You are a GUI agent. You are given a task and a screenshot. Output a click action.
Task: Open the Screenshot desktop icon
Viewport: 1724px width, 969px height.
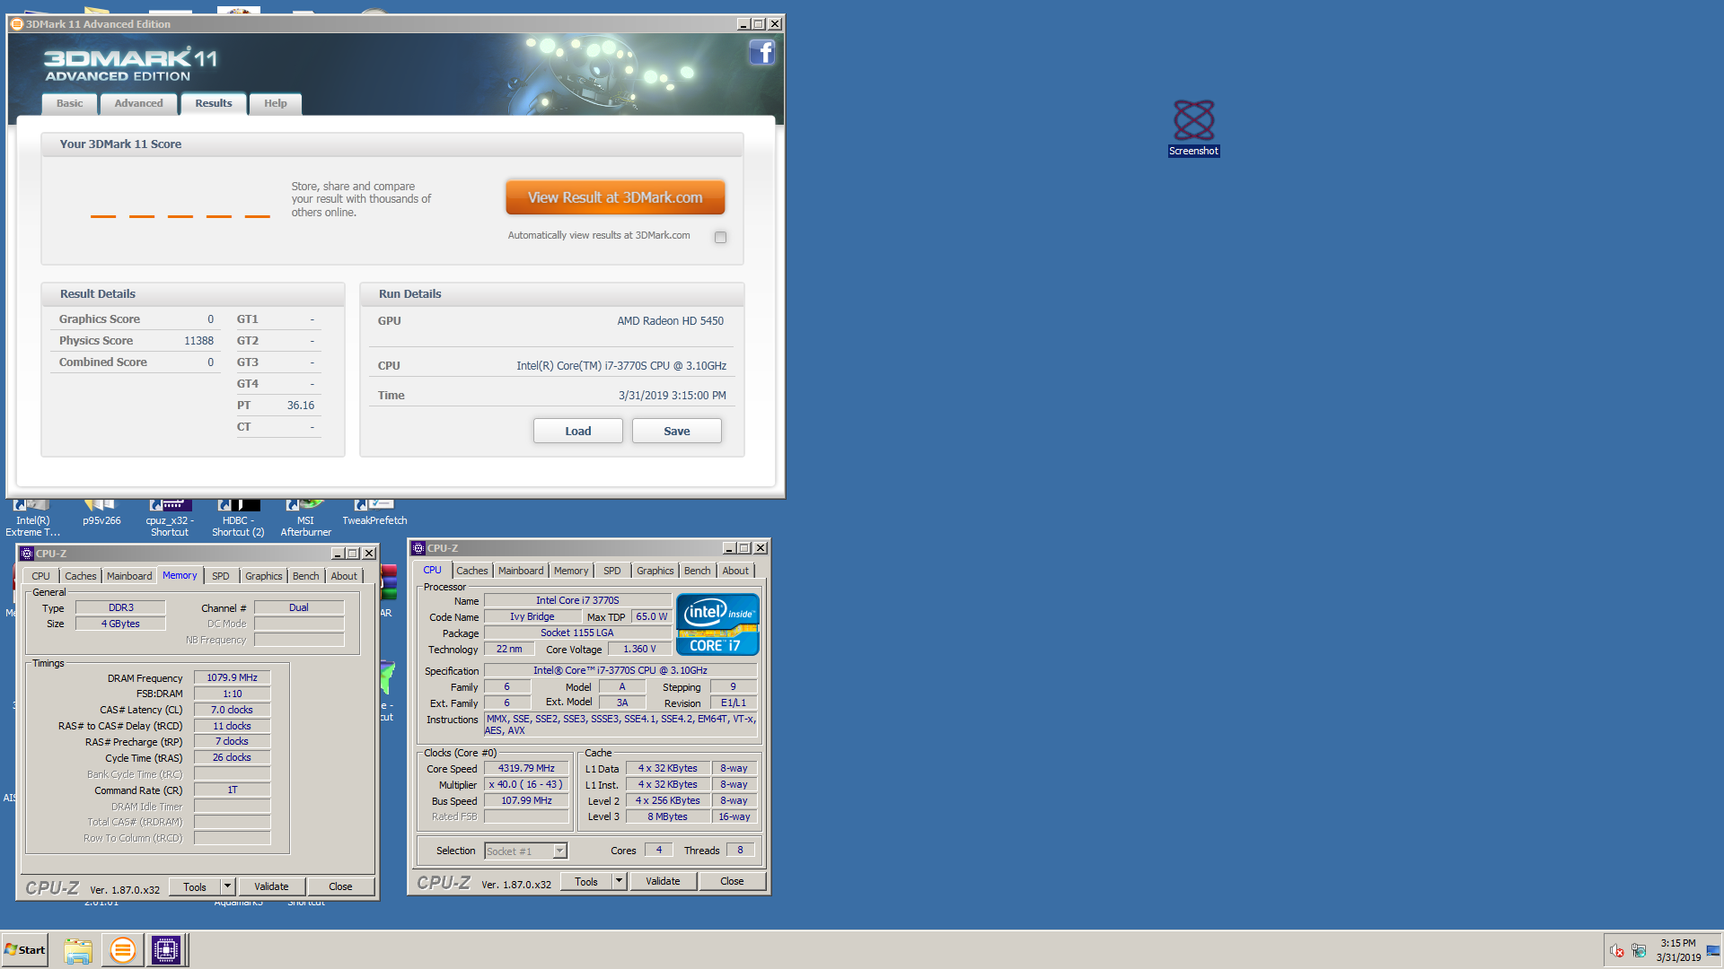pos(1193,127)
